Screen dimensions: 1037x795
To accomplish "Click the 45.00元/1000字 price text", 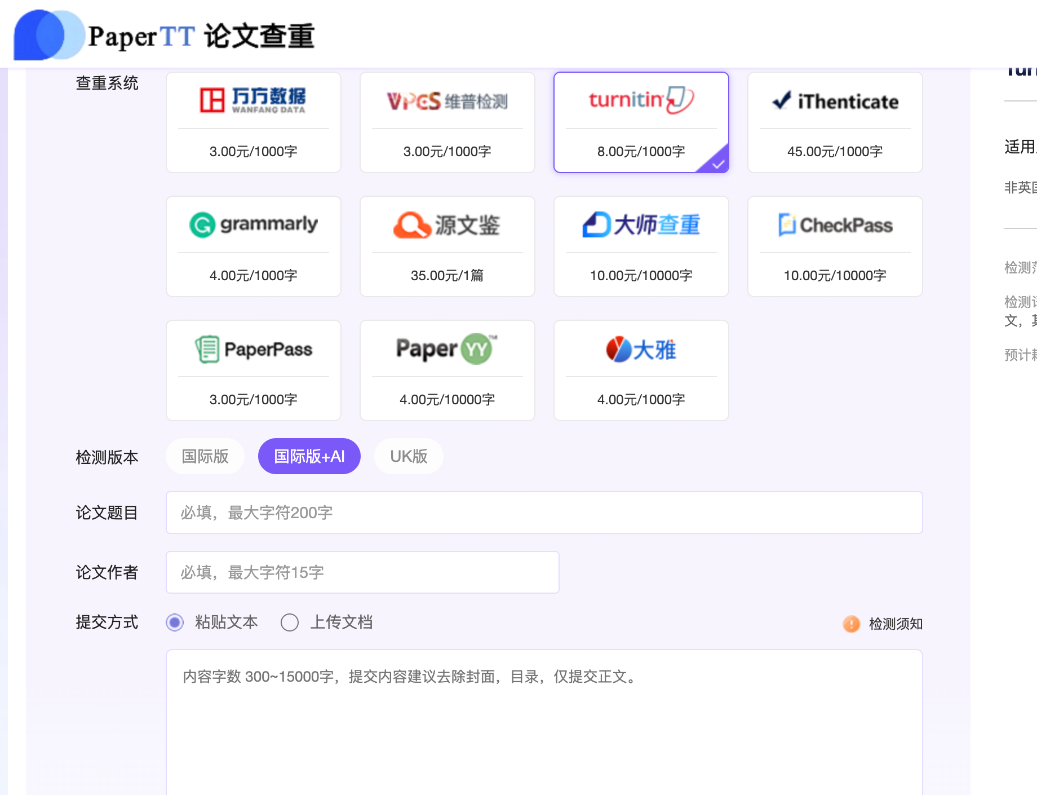I will [835, 151].
